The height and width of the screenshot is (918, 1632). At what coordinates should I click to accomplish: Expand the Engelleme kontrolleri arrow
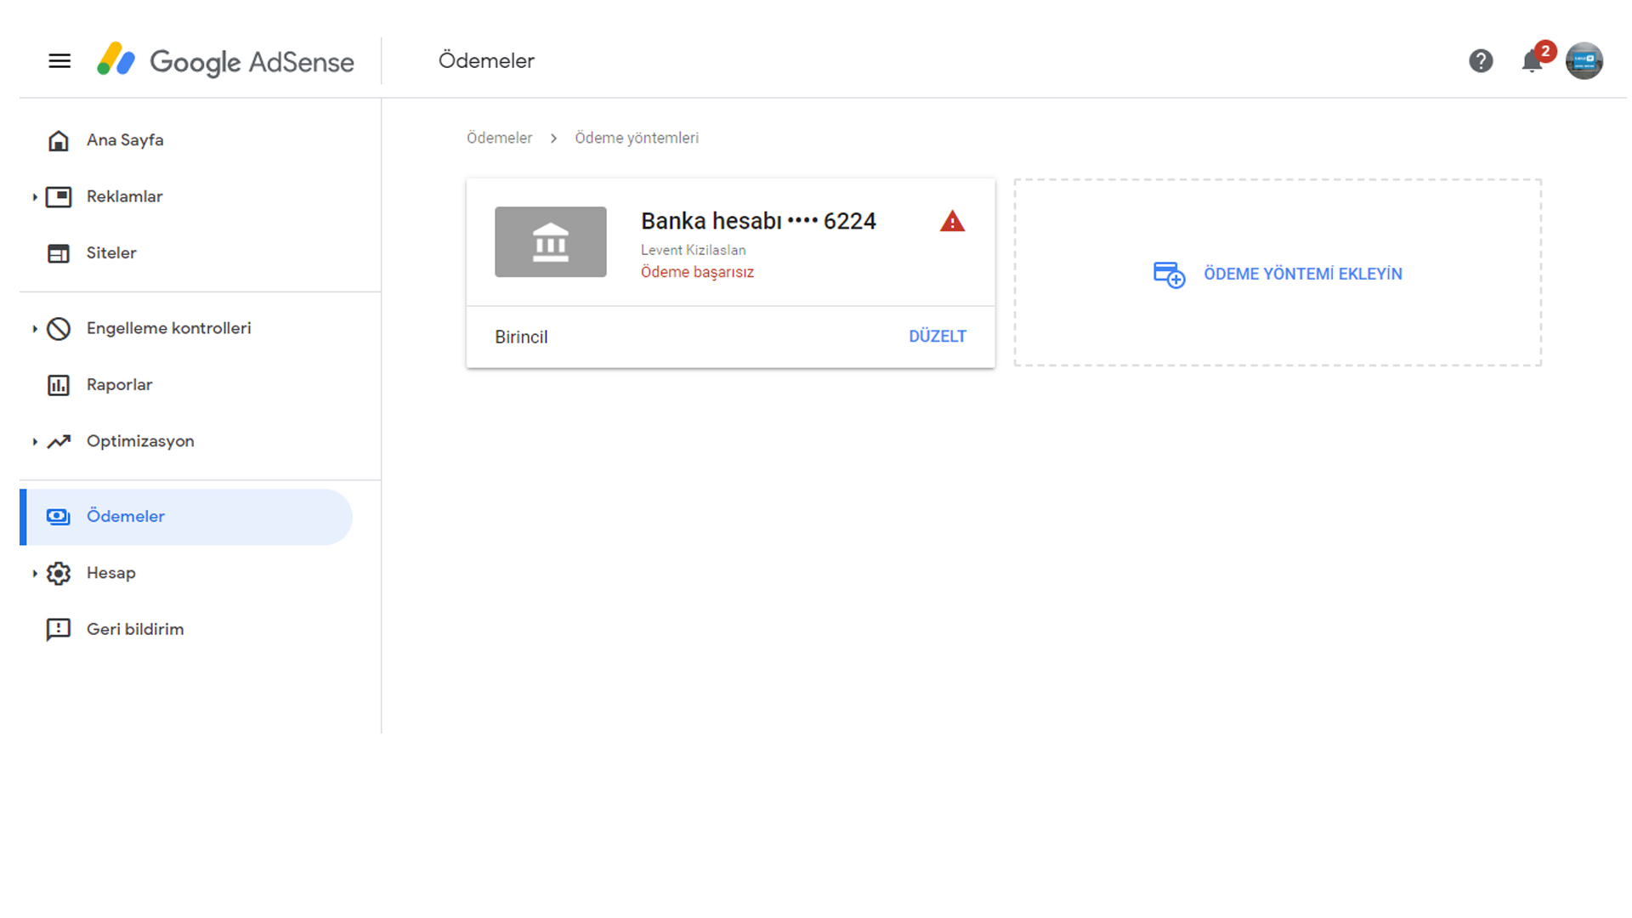point(35,329)
